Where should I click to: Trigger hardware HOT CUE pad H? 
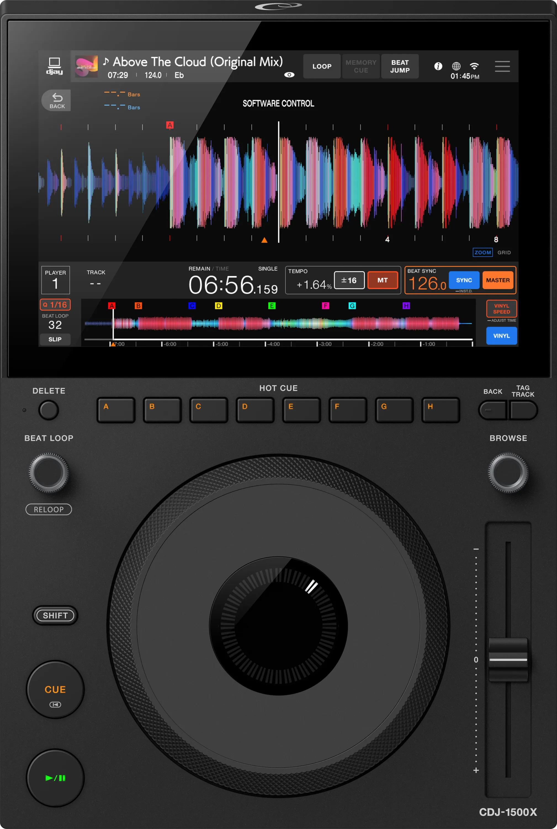[441, 410]
